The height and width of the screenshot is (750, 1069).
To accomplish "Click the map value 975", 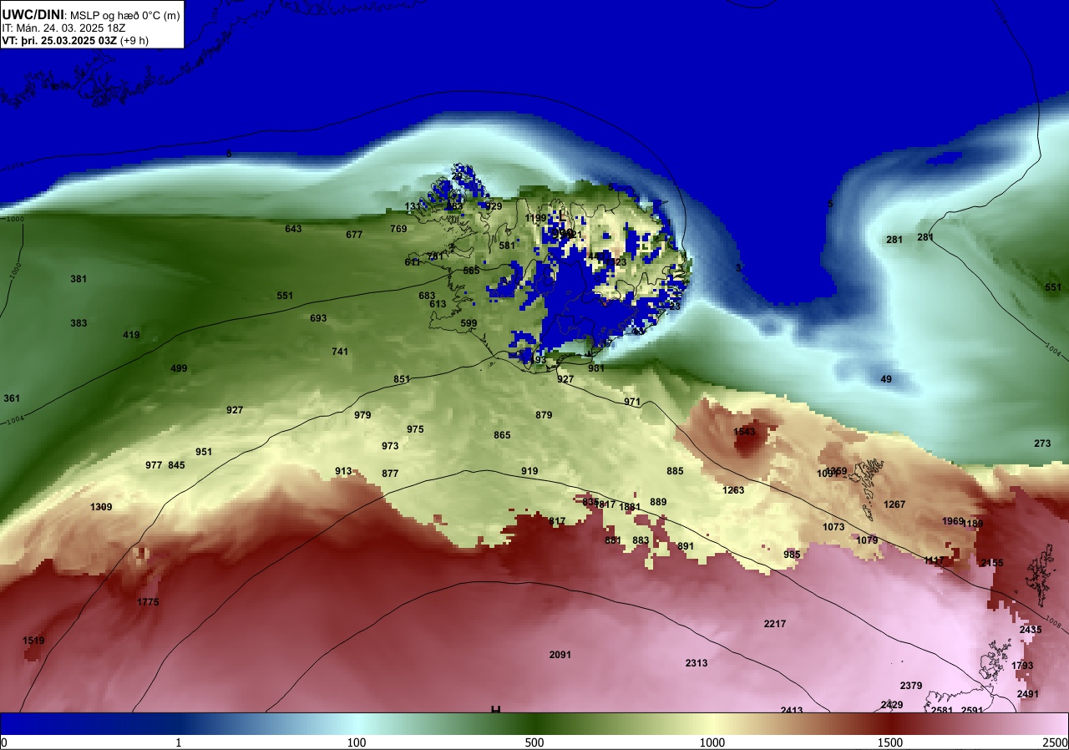I will (415, 429).
